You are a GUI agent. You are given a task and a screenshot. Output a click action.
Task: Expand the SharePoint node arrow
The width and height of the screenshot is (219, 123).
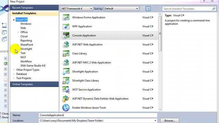pos(18,45)
